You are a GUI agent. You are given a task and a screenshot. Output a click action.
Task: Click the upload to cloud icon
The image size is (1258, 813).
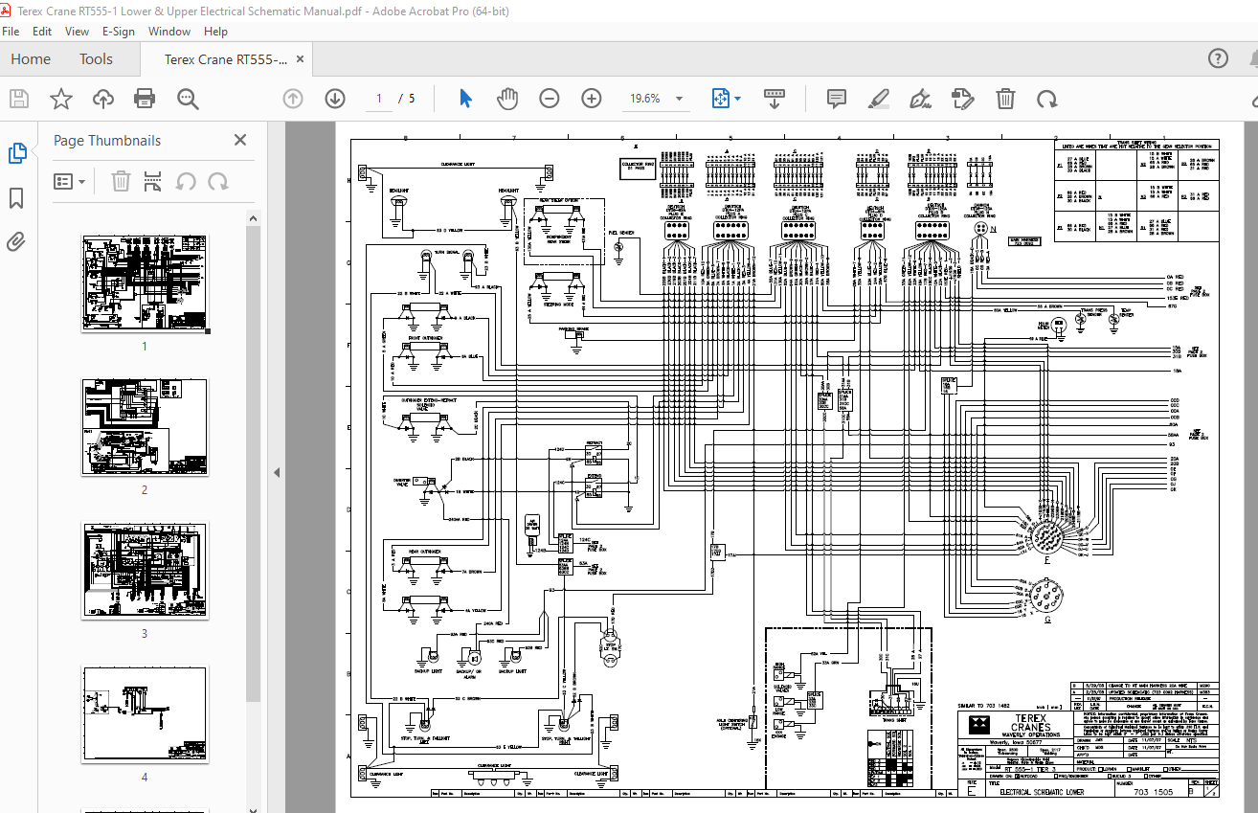[x=103, y=99]
